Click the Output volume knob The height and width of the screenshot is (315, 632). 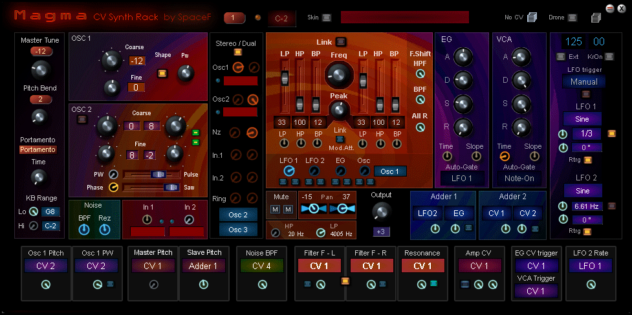point(382,211)
